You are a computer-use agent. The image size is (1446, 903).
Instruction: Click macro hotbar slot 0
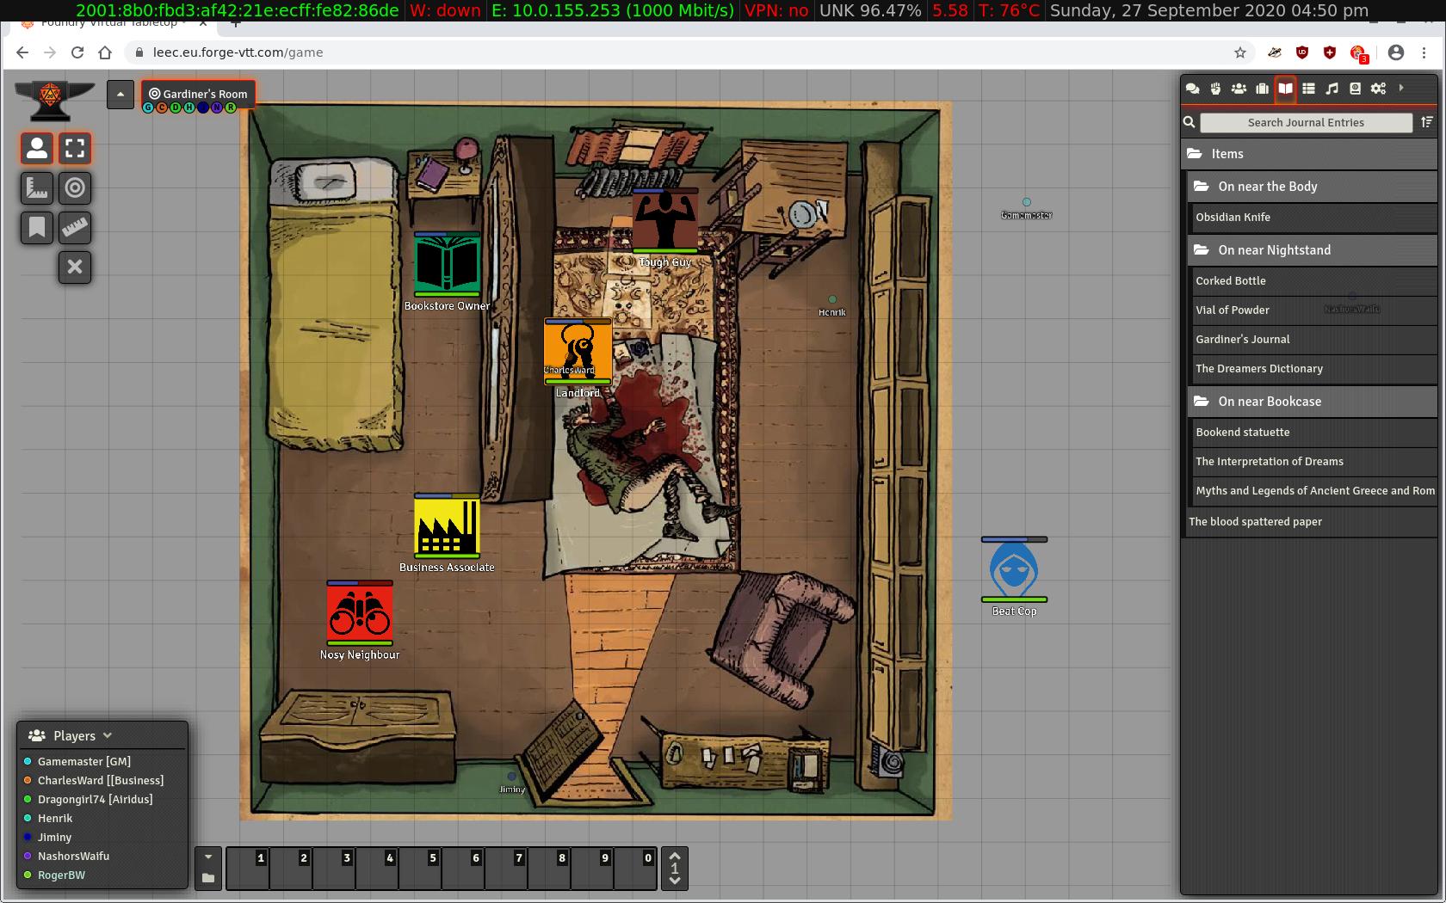(x=635, y=869)
